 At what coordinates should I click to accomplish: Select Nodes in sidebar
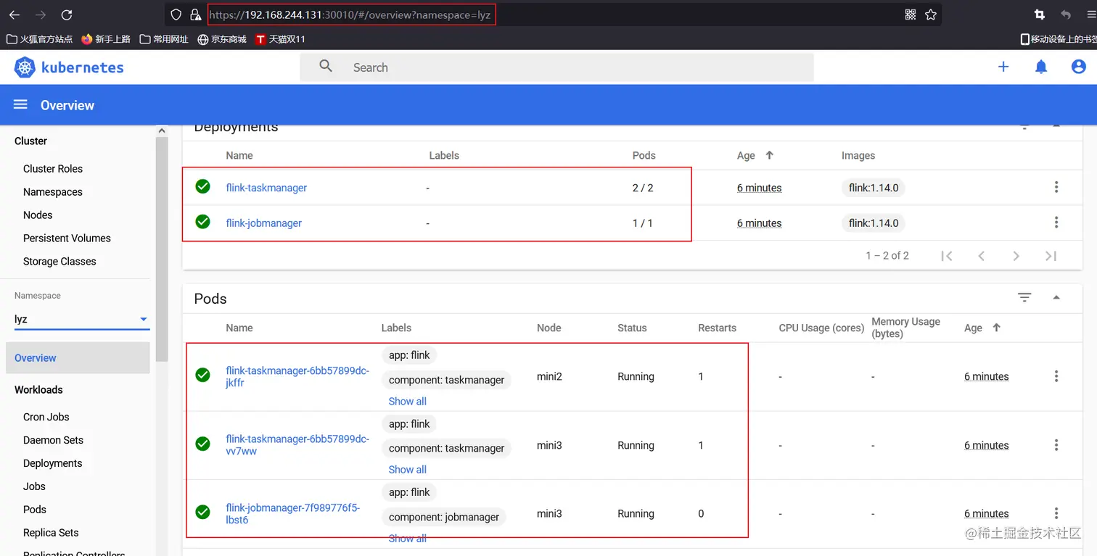pos(38,215)
